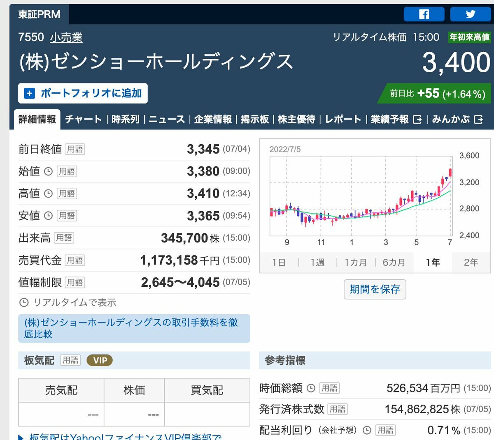The height and width of the screenshot is (440, 494).
Task: Click external link icon after みんかぶ
Action: pyautogui.click(x=478, y=120)
